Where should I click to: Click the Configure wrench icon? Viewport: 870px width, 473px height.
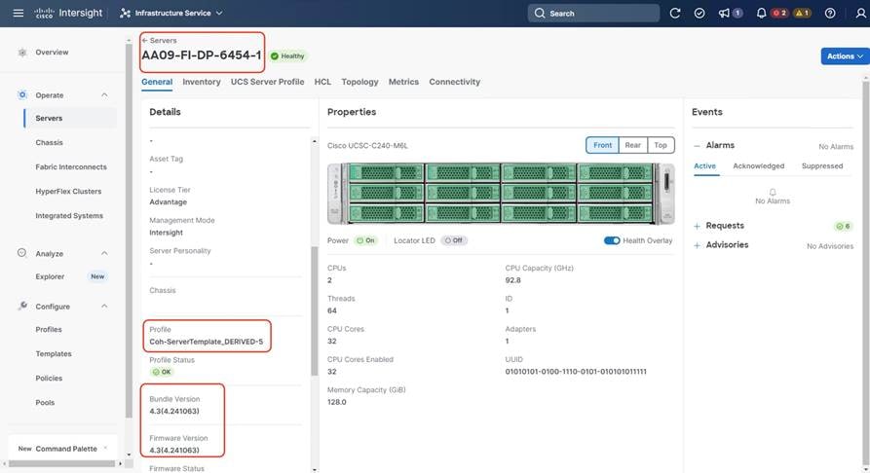(x=22, y=307)
